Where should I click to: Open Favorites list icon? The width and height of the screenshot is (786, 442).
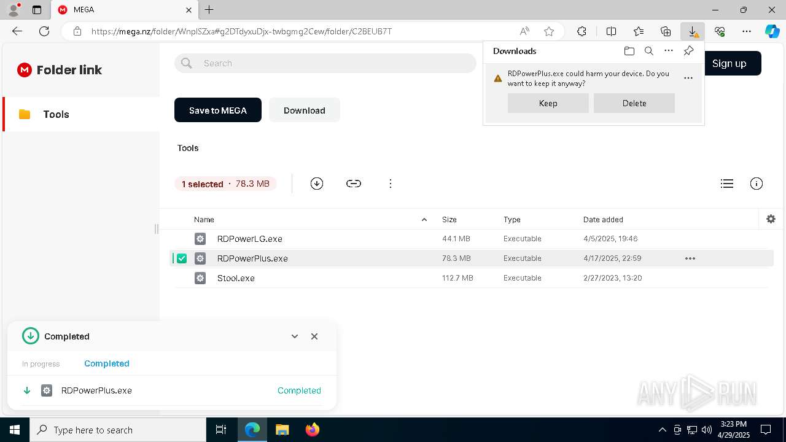639,31
